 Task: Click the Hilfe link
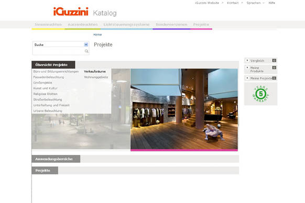272,3
